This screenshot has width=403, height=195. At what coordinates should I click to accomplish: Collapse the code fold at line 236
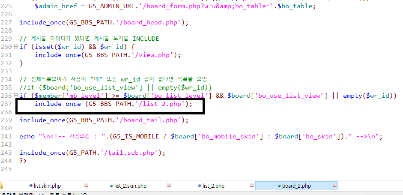click(16, 96)
